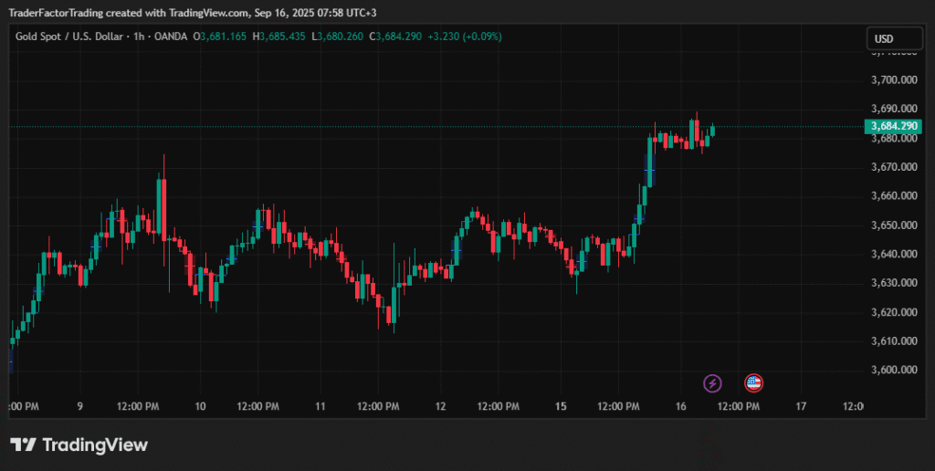The image size is (935, 471).
Task: Click the 3,630.000 price axis label
Action: (x=894, y=283)
